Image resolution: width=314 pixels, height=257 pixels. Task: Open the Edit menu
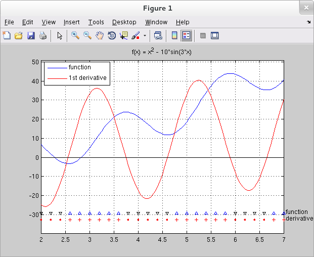click(27, 22)
